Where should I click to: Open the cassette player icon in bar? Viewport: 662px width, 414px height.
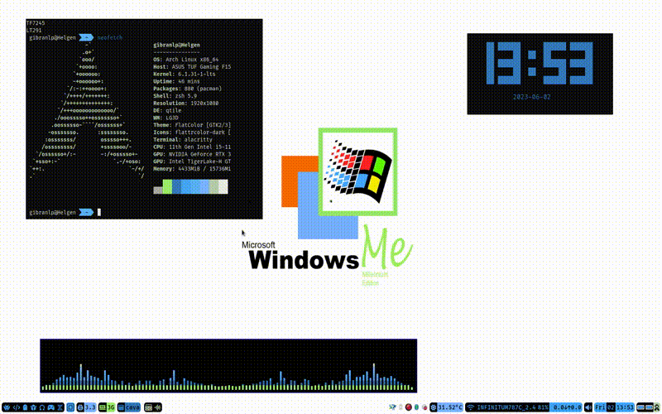(149, 407)
